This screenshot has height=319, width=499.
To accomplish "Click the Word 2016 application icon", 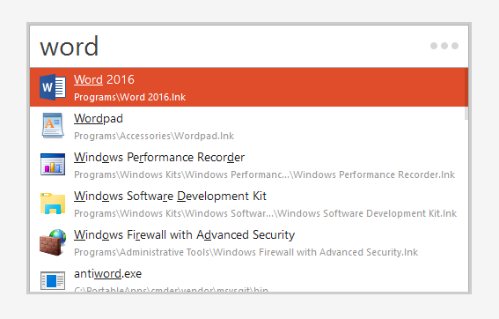I will coord(53,87).
